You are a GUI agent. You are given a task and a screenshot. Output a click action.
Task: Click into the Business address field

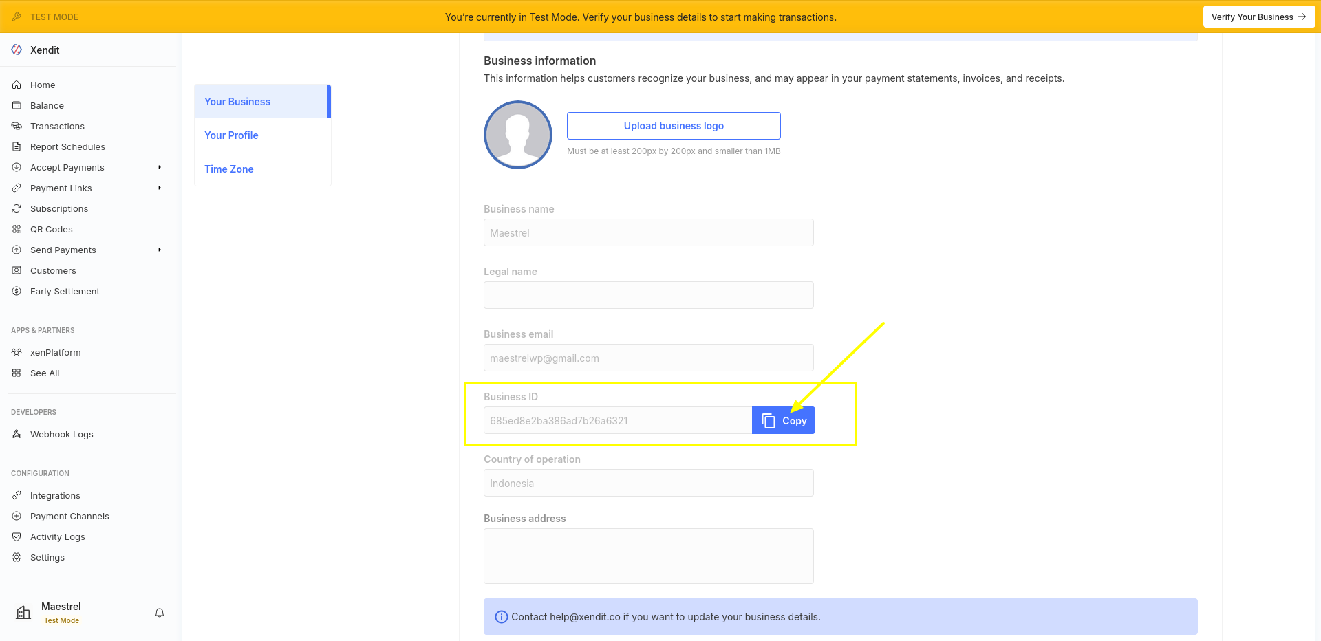(x=648, y=556)
